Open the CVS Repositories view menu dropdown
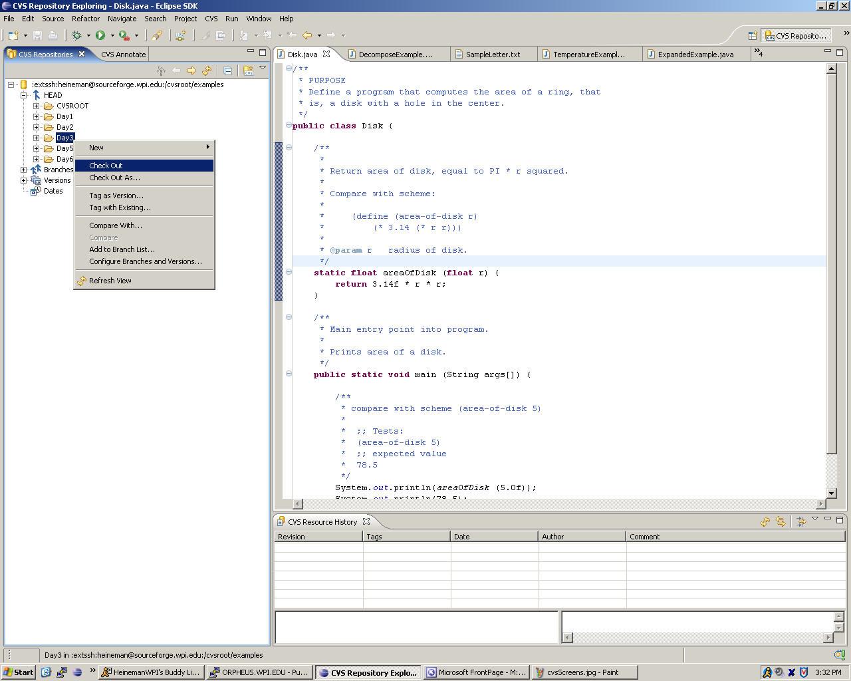 point(263,68)
